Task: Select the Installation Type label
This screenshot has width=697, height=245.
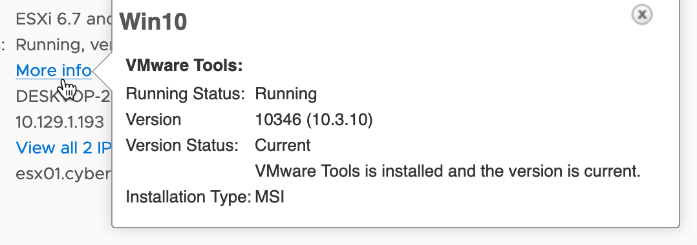Action: [x=189, y=197]
